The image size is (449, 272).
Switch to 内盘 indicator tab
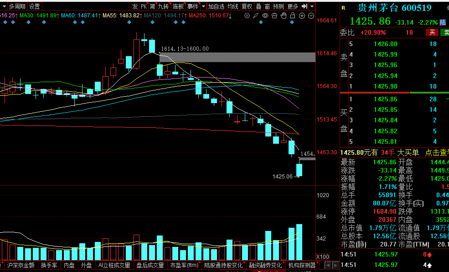click(x=69, y=266)
